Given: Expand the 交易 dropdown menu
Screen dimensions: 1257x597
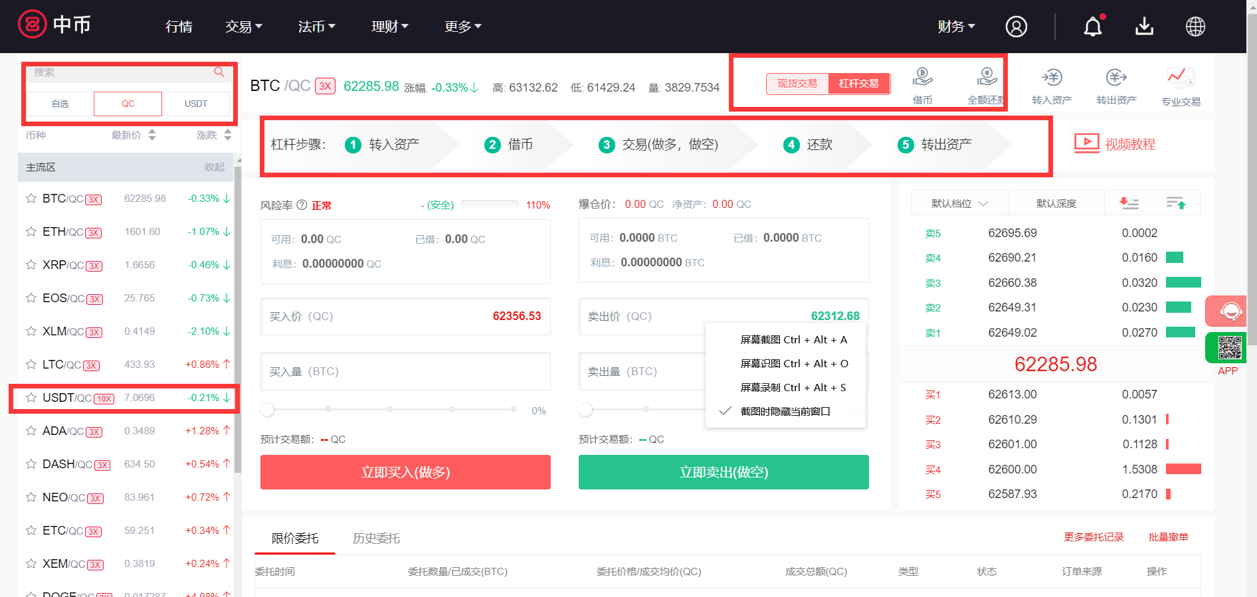Looking at the screenshot, I should click(x=244, y=27).
